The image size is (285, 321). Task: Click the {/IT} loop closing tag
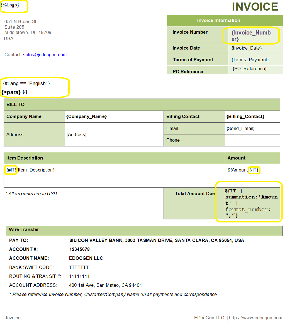coord(254,170)
